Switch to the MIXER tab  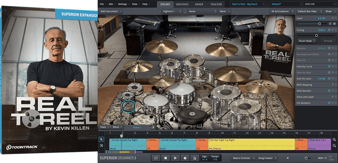(x=199, y=4)
